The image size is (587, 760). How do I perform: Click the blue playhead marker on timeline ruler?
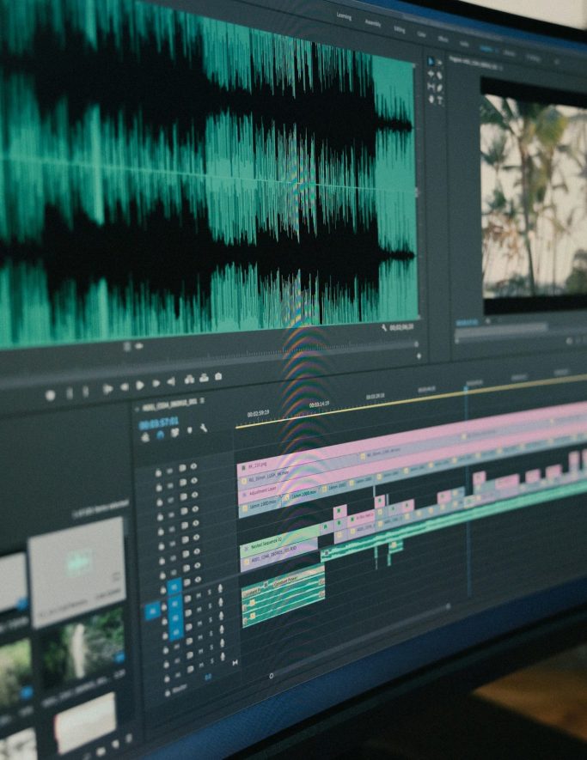(466, 389)
